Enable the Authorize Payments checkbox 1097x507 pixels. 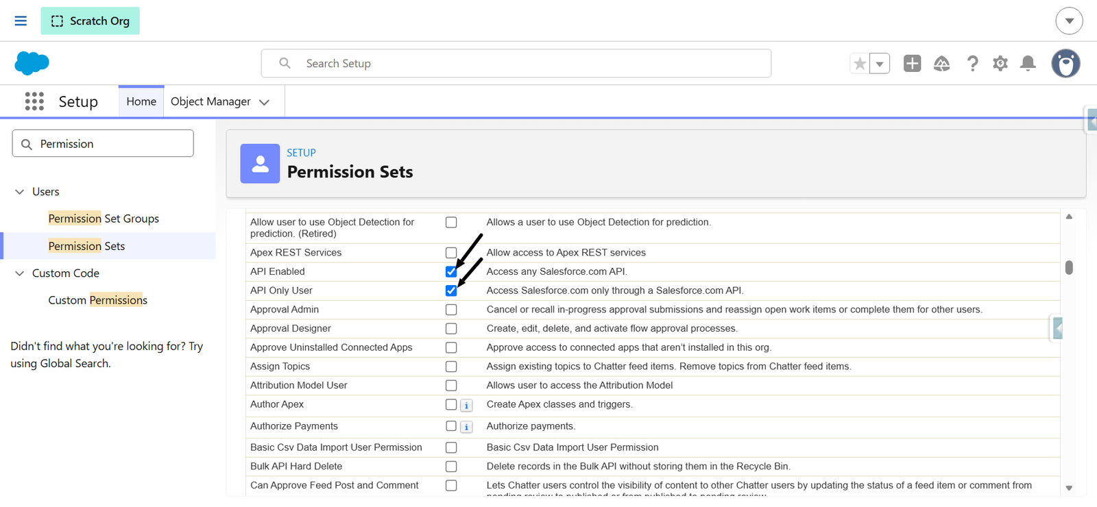click(x=451, y=426)
